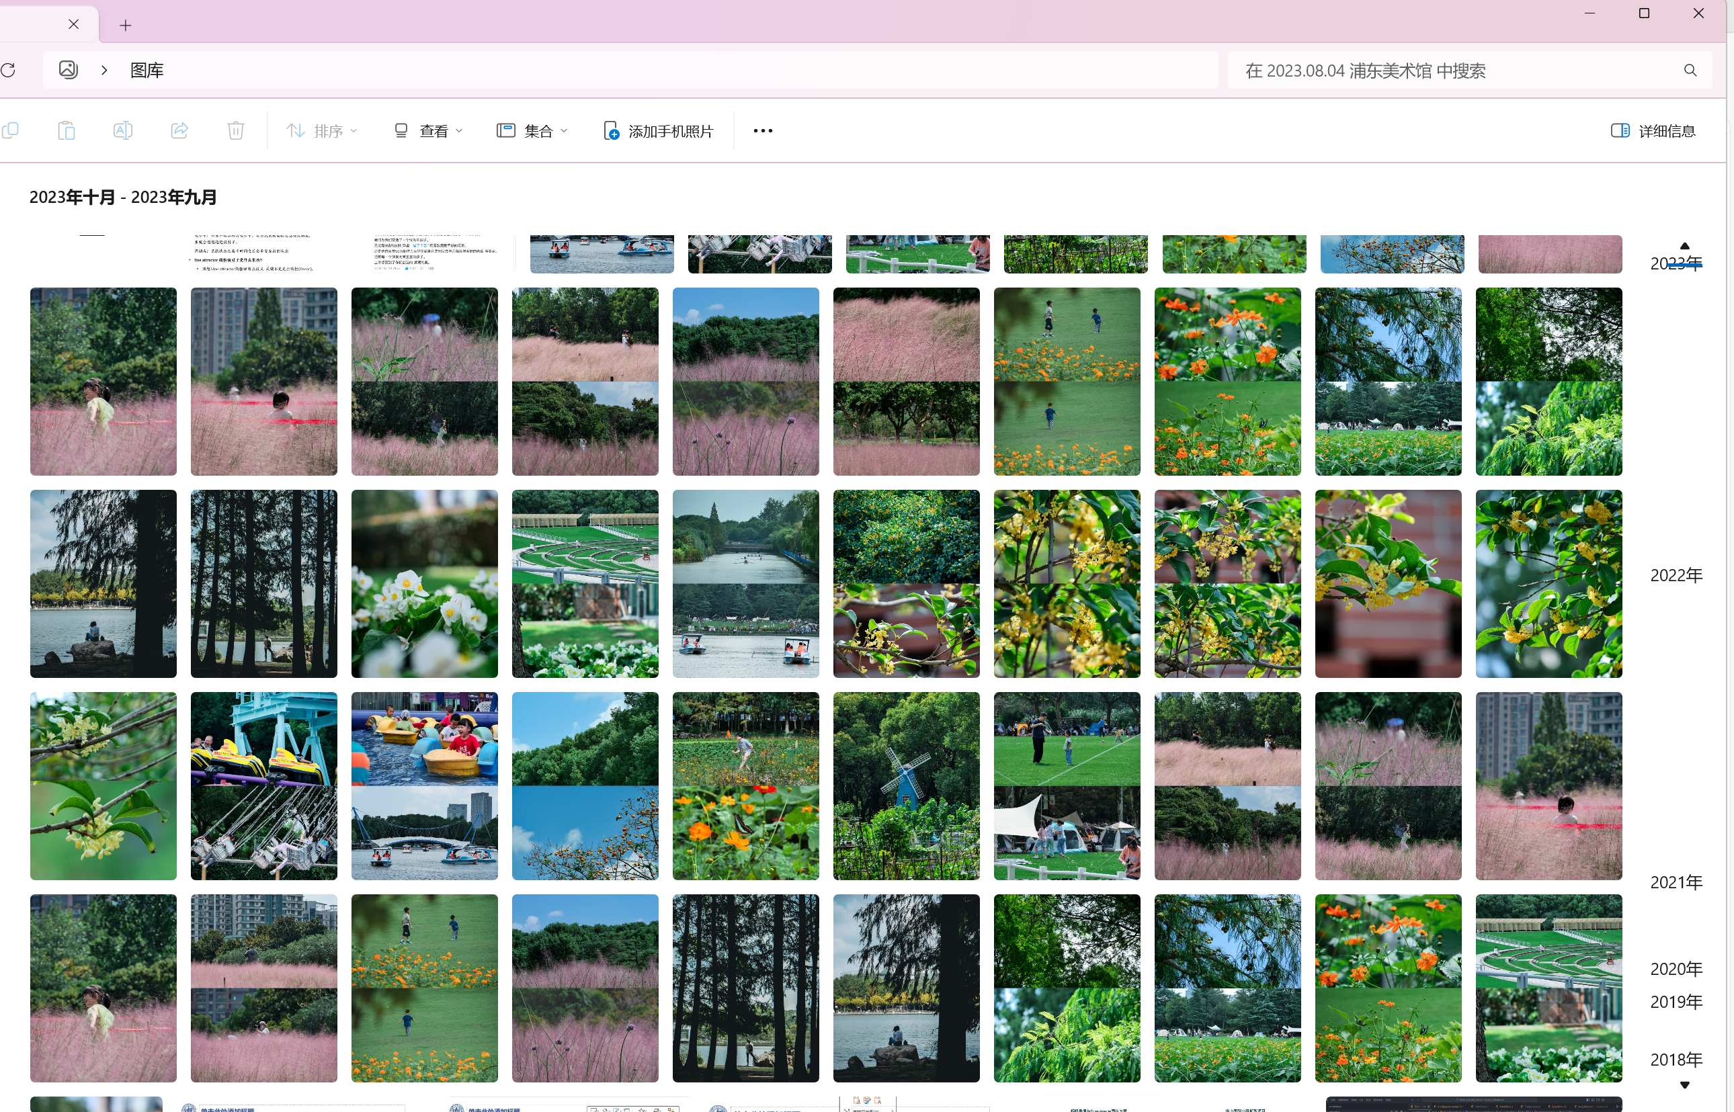Click the share icon in toolbar
This screenshot has width=1734, height=1112.
pos(179,131)
